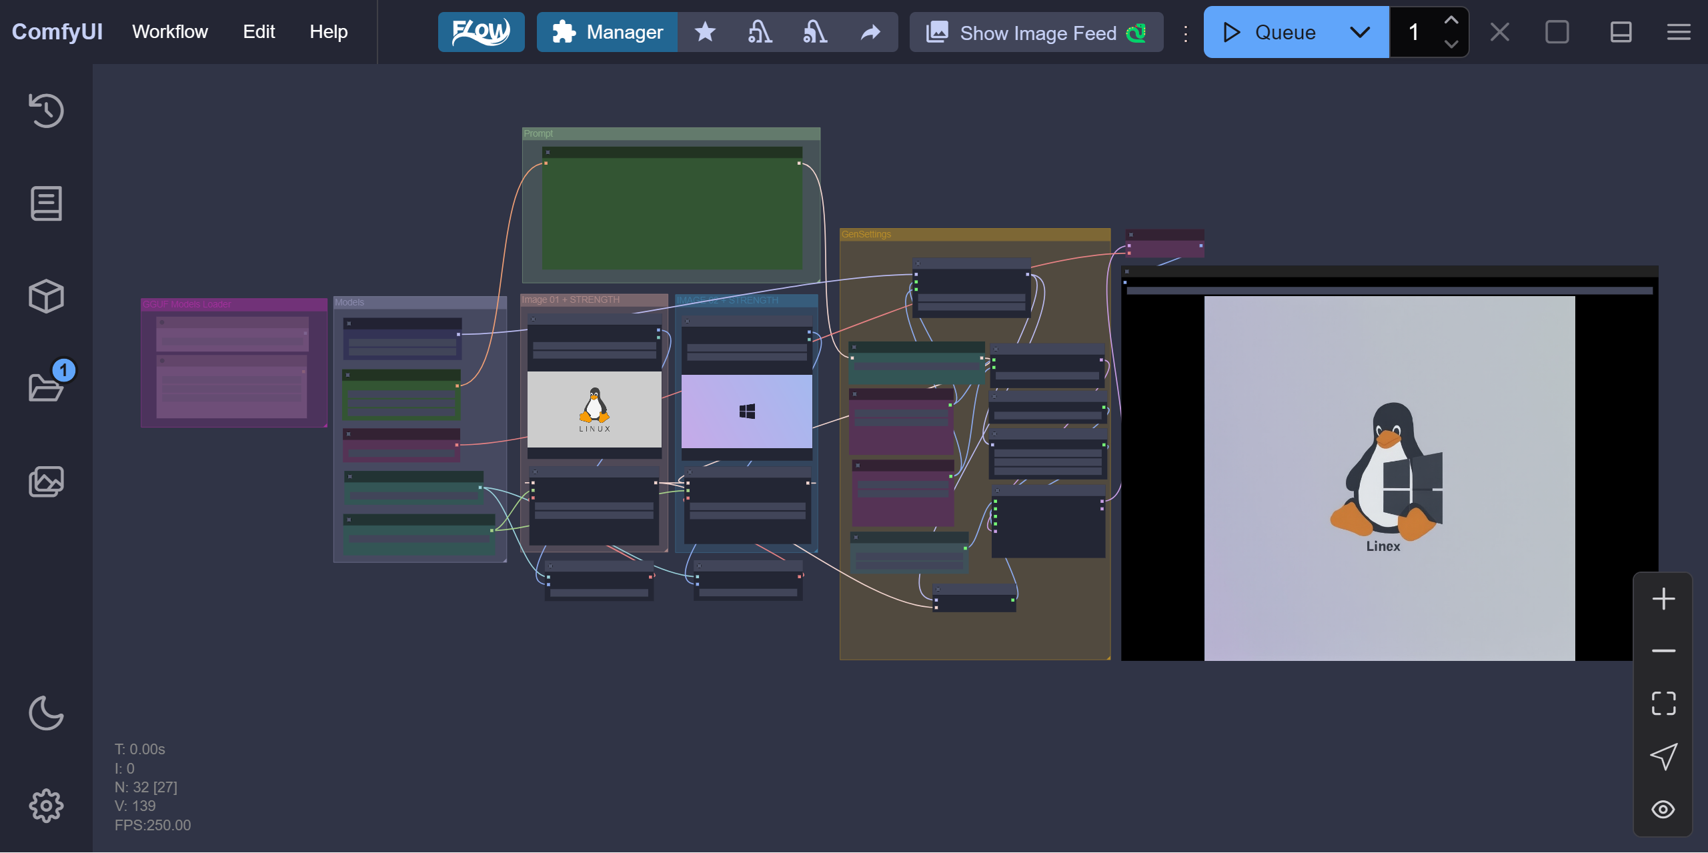Click the green prompt text node
Image resolution: width=1708 pixels, height=853 pixels.
click(672, 208)
